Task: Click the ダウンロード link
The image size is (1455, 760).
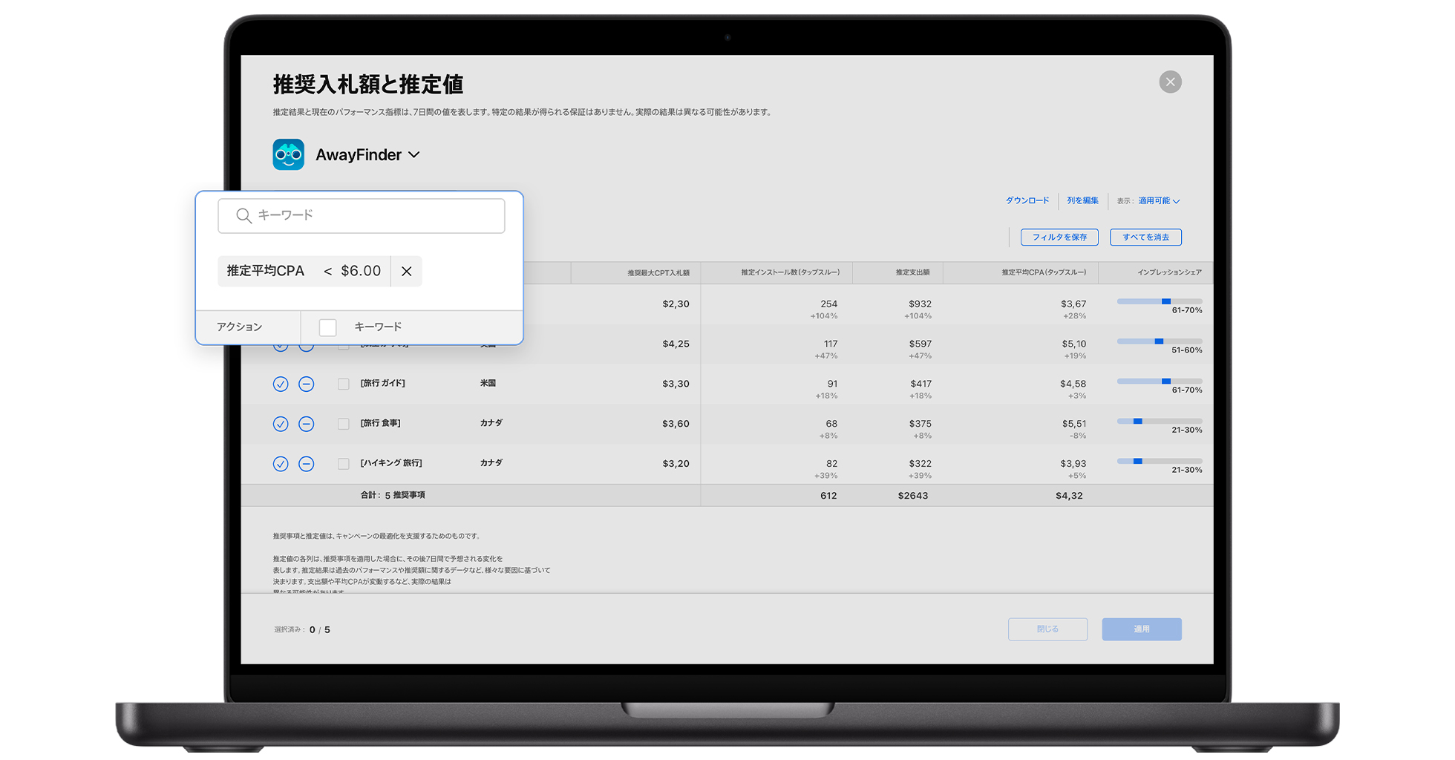Action: [x=1027, y=200]
